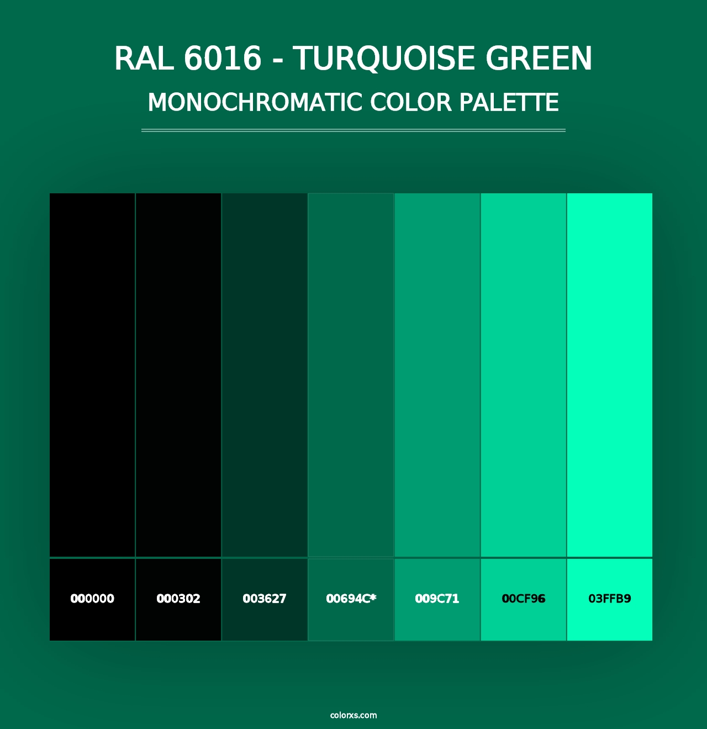707x729 pixels.
Task: Select the hex code 009C71
Action: pos(437,599)
